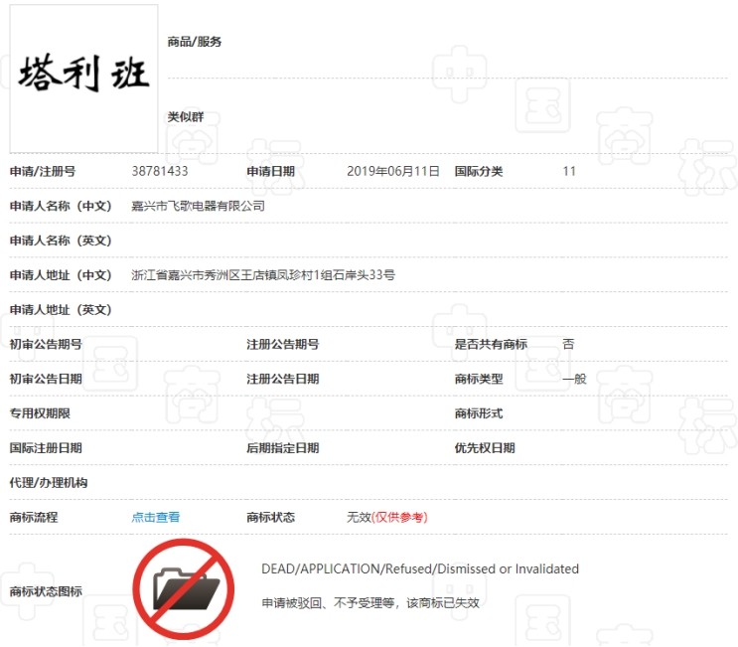Click the dead trademark folder status icon
738x647 pixels.
coord(184,589)
